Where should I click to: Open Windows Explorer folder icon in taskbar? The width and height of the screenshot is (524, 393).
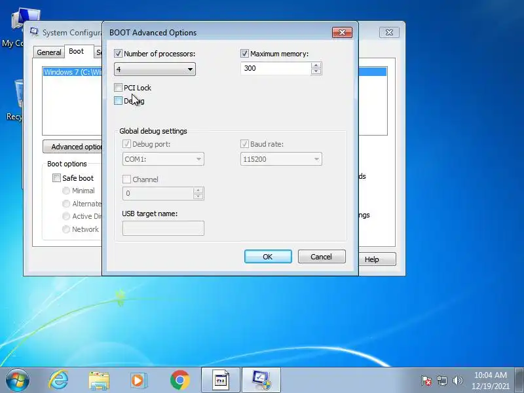click(99, 381)
